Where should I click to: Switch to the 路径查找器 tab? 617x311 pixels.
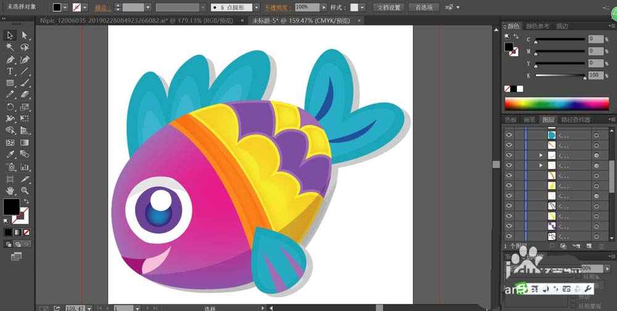coord(576,120)
